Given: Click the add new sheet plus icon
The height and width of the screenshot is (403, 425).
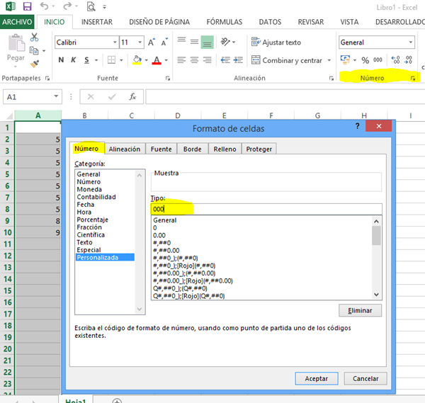Looking at the screenshot, I should point(117,400).
